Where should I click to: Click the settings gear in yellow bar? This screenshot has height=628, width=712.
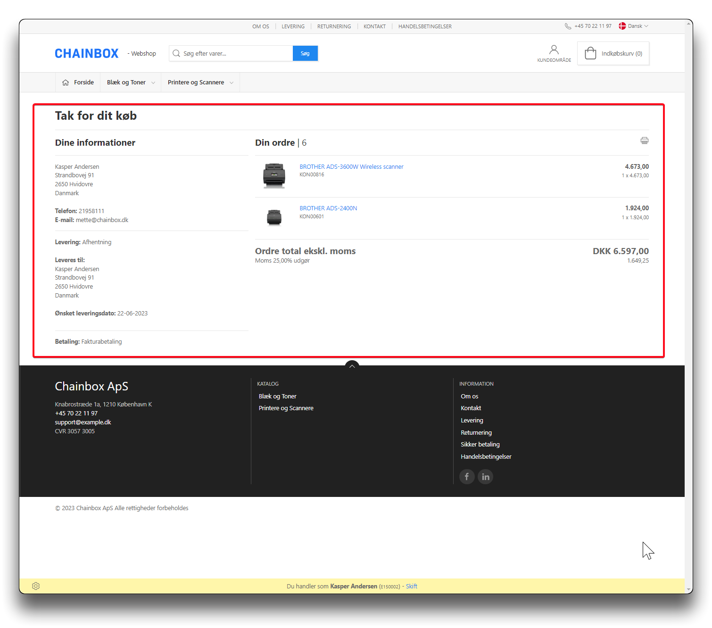[36, 586]
